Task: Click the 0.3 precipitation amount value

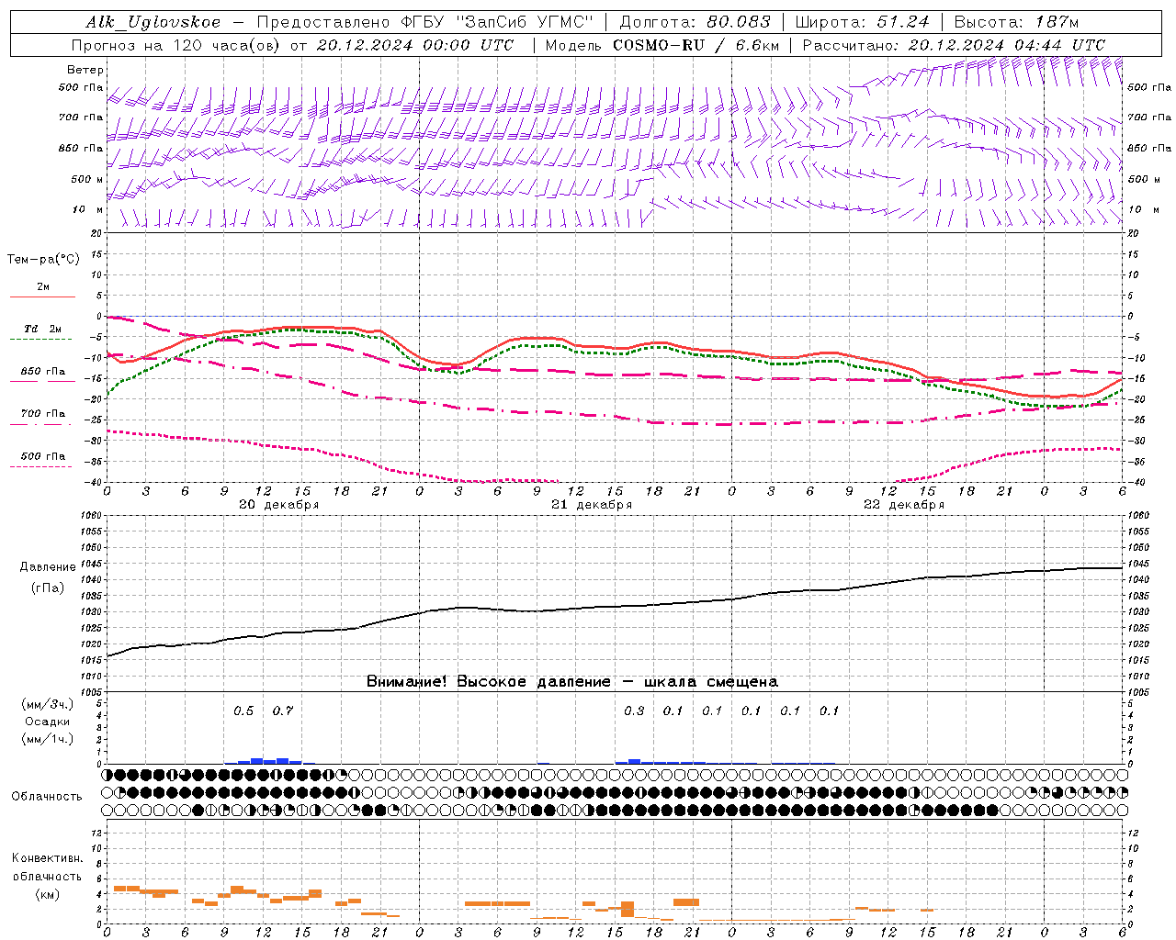Action: coord(634,711)
